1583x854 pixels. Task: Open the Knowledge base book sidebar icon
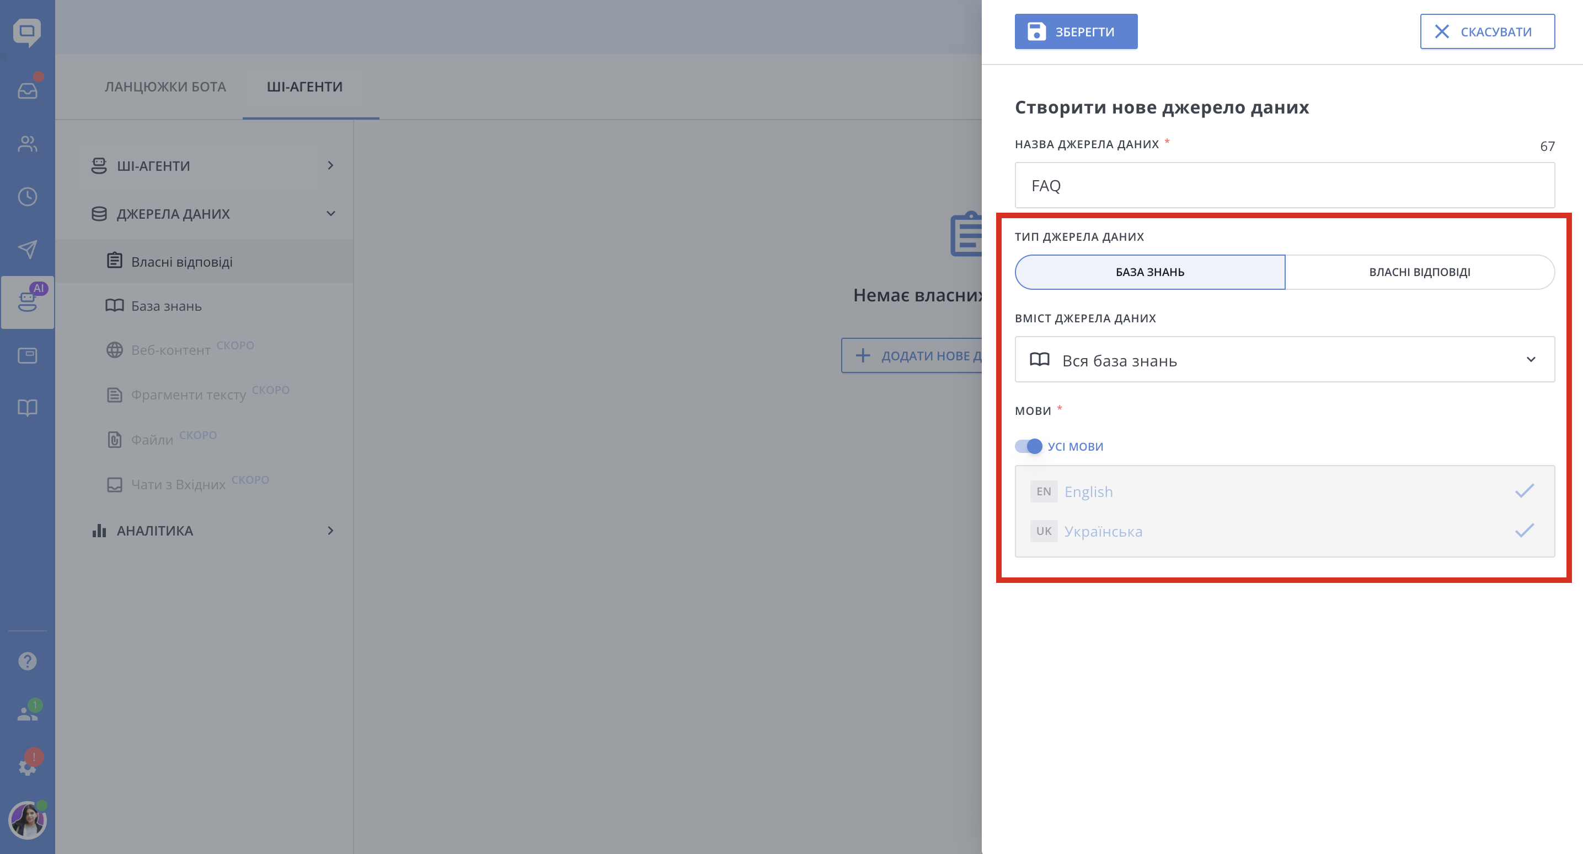point(27,408)
